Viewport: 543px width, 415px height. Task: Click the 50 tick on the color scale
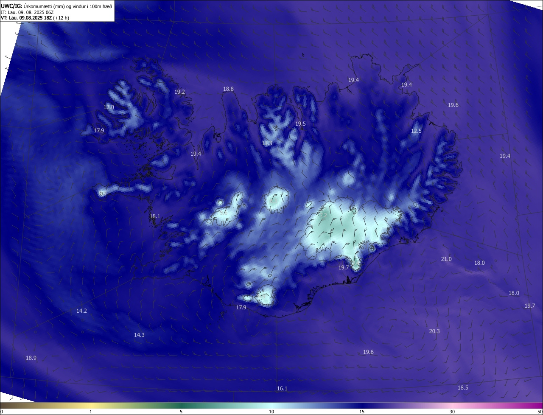(x=540, y=412)
